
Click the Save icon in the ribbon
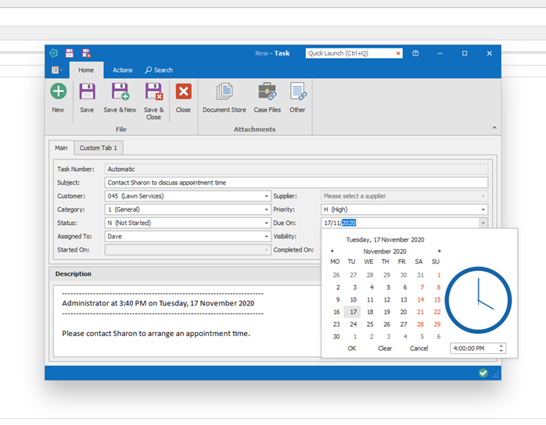(87, 92)
